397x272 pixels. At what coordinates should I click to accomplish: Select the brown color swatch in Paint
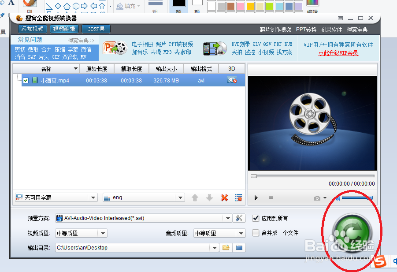coord(230,6)
